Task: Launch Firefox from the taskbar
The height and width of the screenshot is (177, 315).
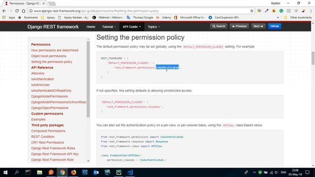Action: [73, 173]
